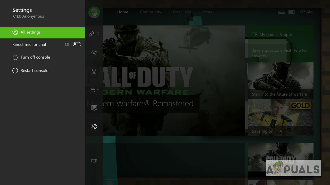Toggle Kinect mic for chat switch
This screenshot has width=330, height=185.
pyautogui.click(x=77, y=44)
